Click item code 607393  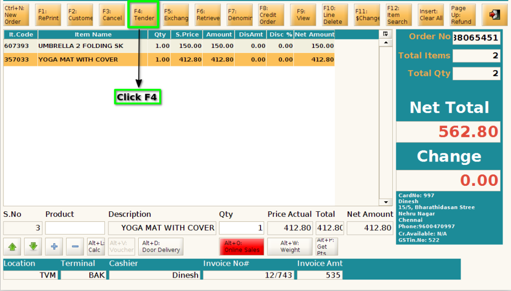coord(16,46)
